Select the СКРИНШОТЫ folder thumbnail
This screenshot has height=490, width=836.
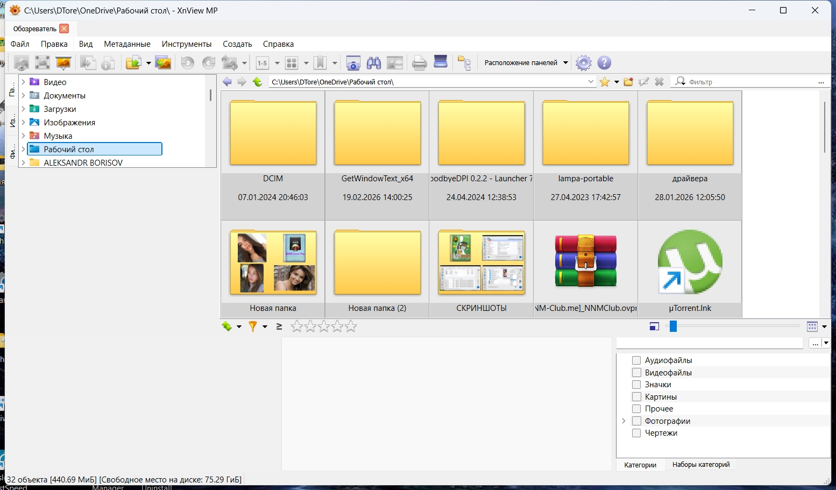coord(481,262)
